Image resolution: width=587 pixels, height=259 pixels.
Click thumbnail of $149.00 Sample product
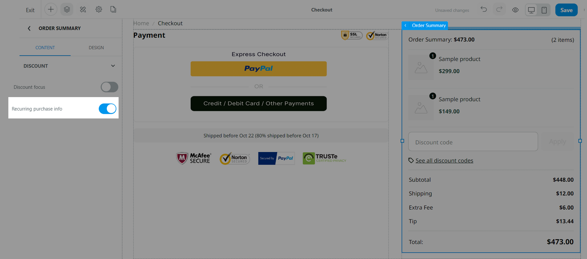(421, 108)
